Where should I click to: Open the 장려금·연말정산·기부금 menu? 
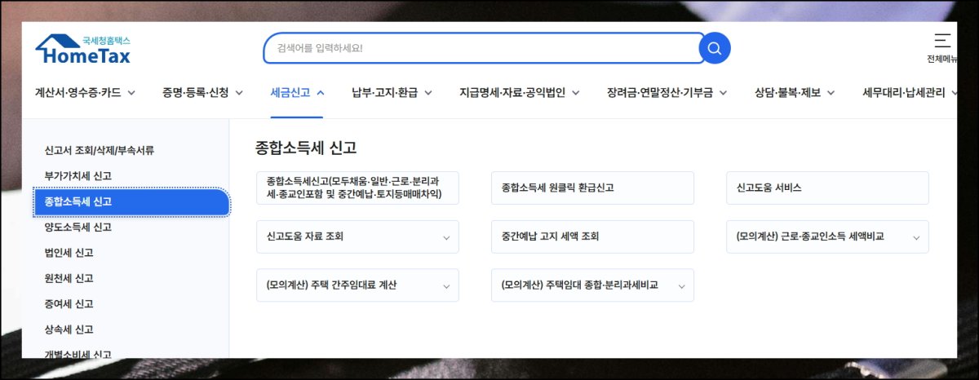click(x=667, y=93)
